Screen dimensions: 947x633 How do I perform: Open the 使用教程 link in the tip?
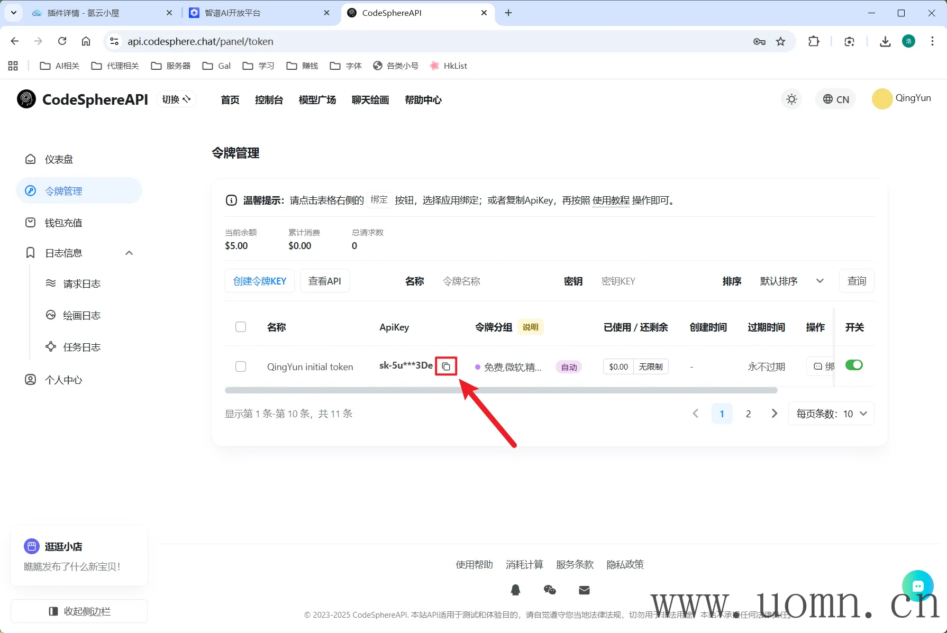pos(611,200)
